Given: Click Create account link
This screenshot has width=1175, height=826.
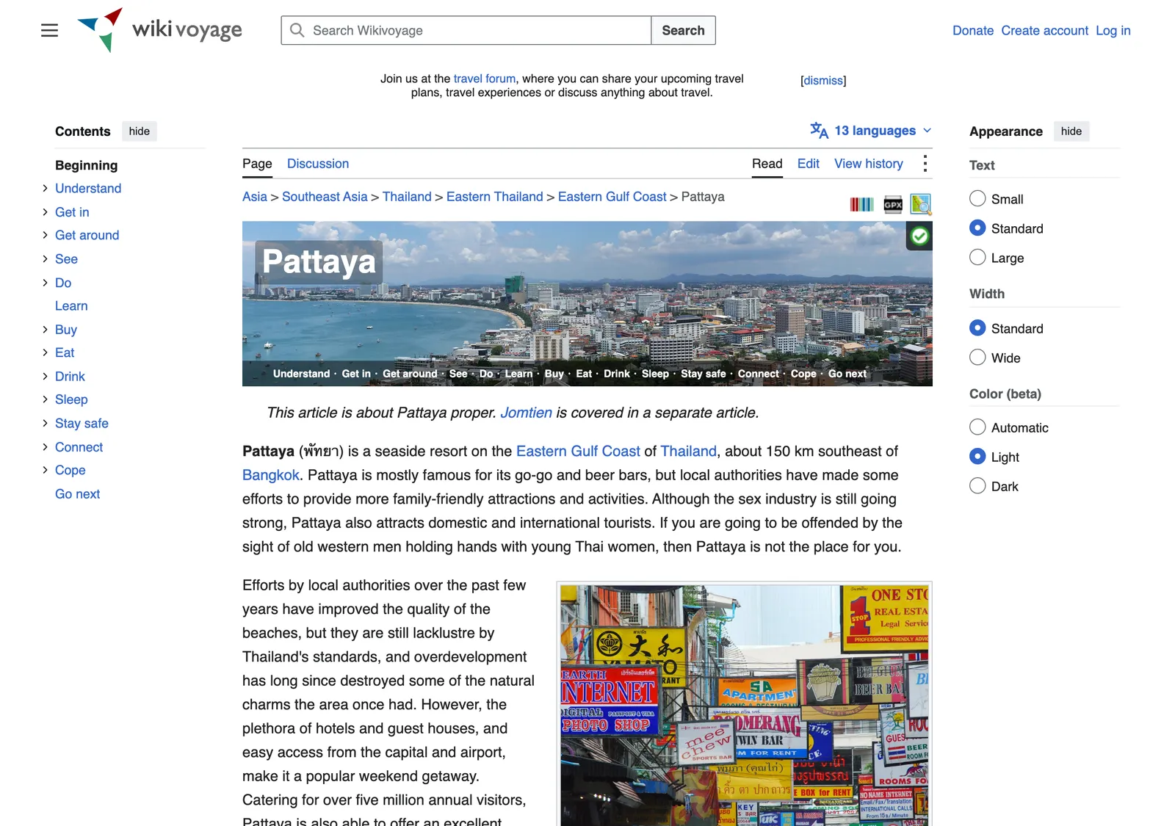Looking at the screenshot, I should coord(1044,30).
